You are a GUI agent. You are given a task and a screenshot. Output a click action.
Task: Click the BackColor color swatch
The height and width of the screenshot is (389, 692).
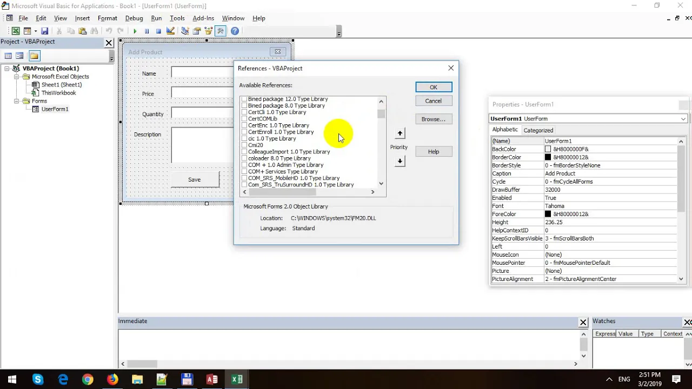point(548,149)
